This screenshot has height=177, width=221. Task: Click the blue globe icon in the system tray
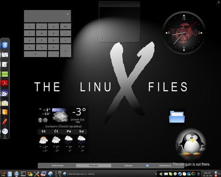(180, 174)
